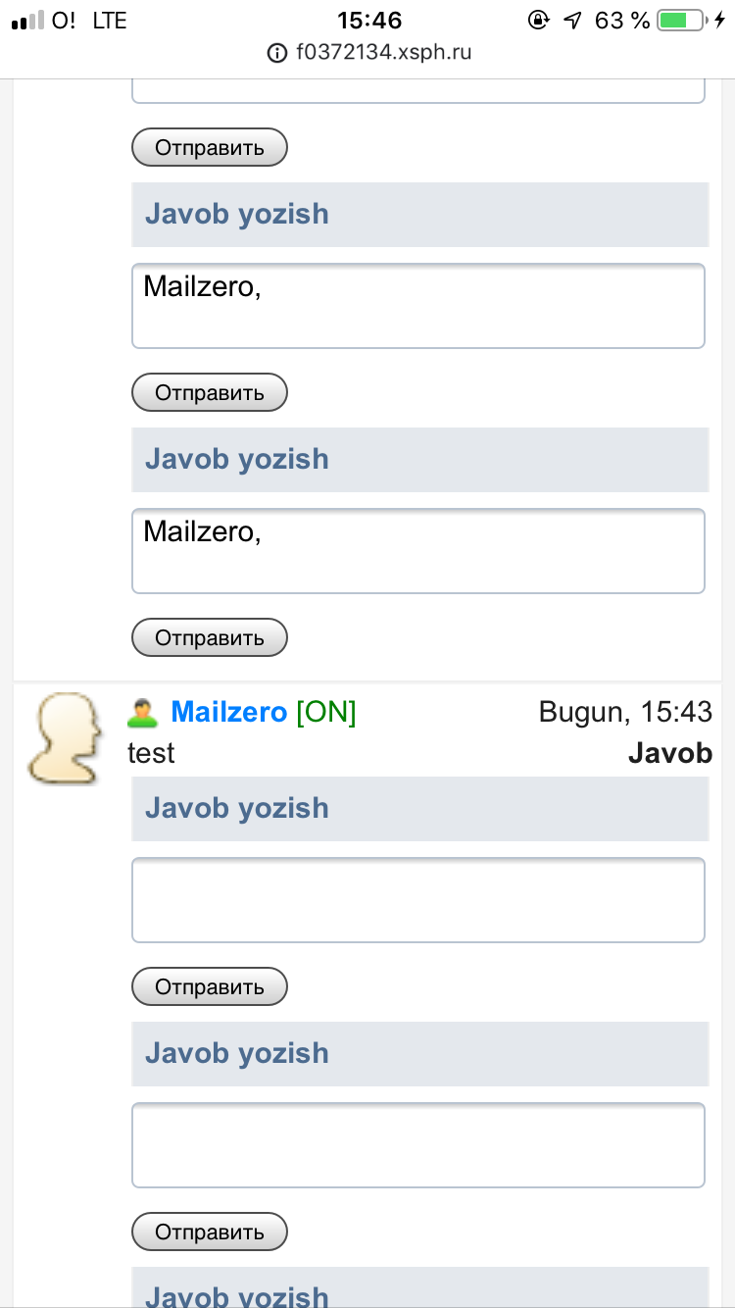
Task: Tap the location arrow status icon
Action: pos(573,20)
